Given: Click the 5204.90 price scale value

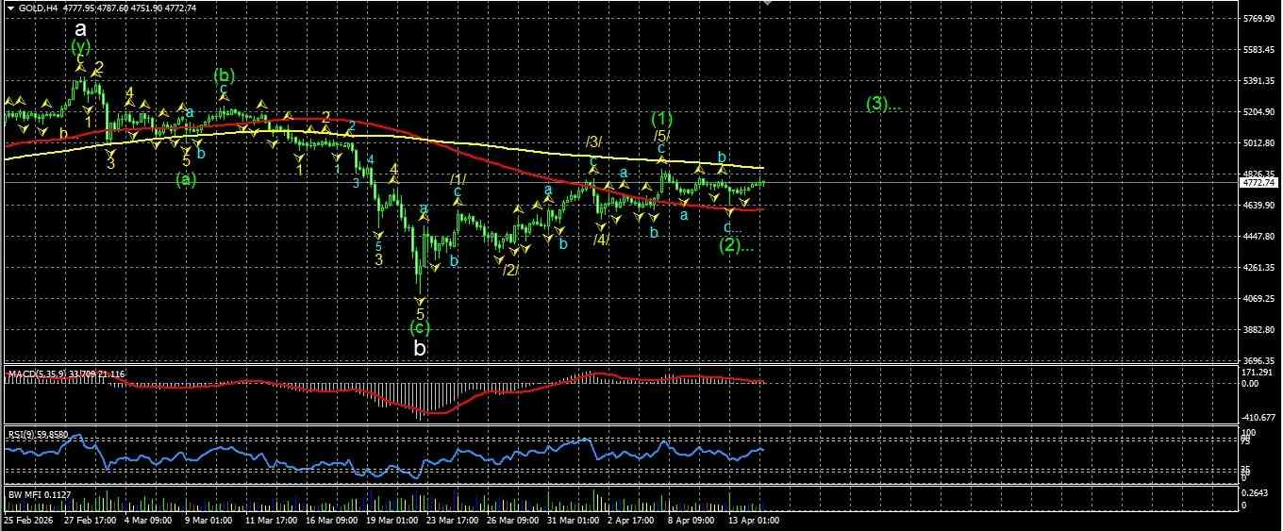Looking at the screenshot, I should coord(1259,111).
